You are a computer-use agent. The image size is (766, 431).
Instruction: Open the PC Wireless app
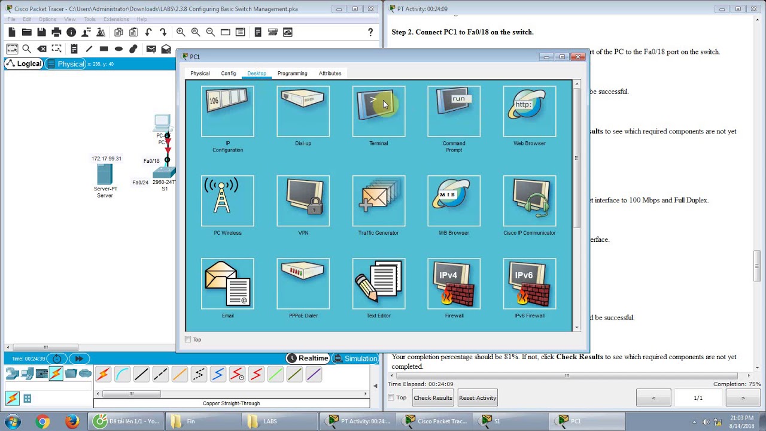(x=227, y=201)
